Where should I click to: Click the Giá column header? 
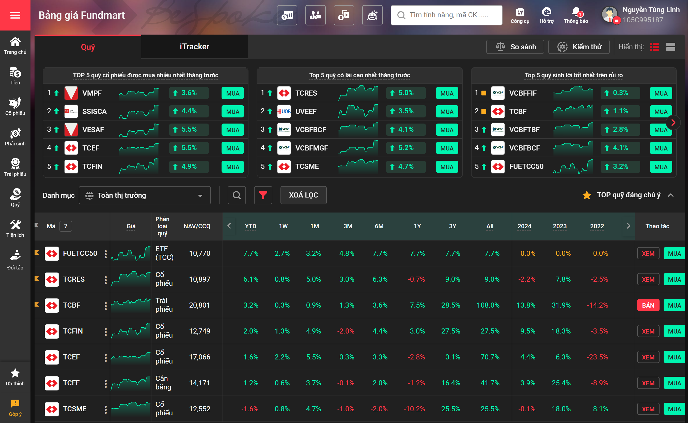click(x=131, y=226)
